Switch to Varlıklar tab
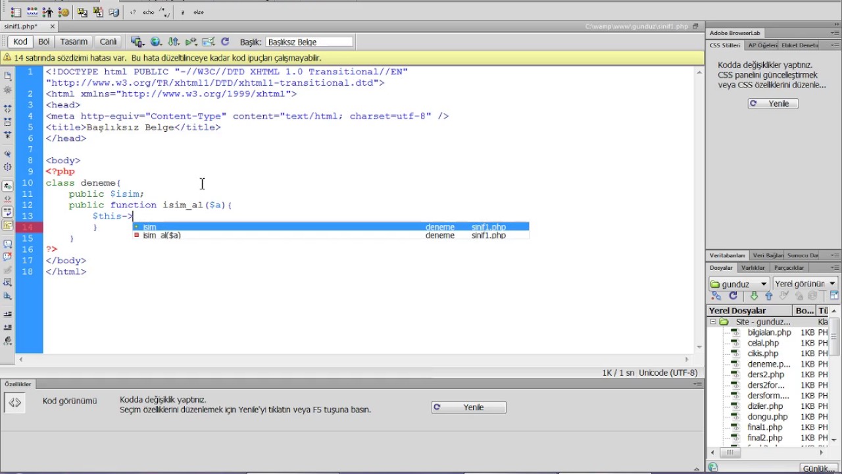The height and width of the screenshot is (474, 842). click(753, 268)
